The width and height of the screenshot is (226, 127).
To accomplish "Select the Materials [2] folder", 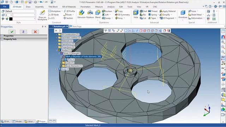I will click(67, 41).
